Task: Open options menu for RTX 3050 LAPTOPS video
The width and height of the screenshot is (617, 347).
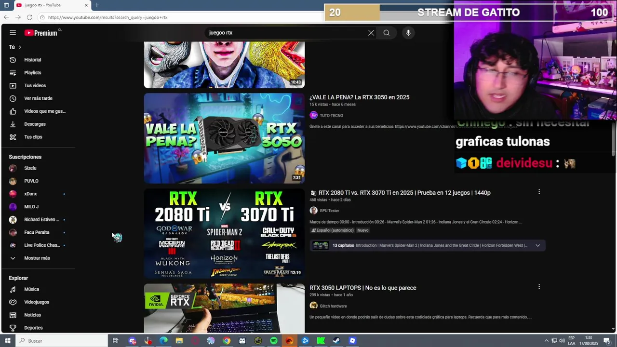Action: click(539, 287)
